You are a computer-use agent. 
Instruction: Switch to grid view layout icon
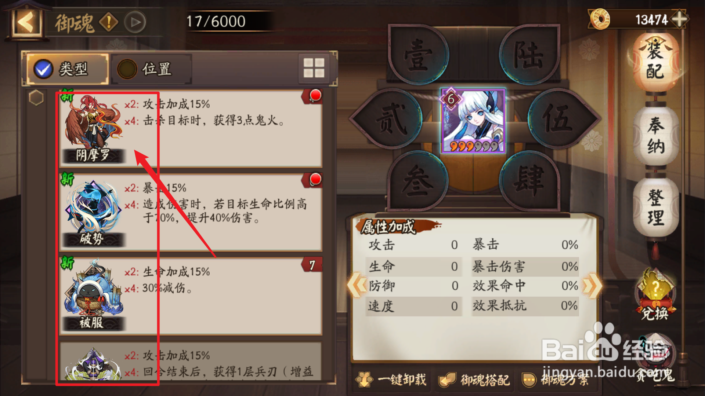point(314,68)
